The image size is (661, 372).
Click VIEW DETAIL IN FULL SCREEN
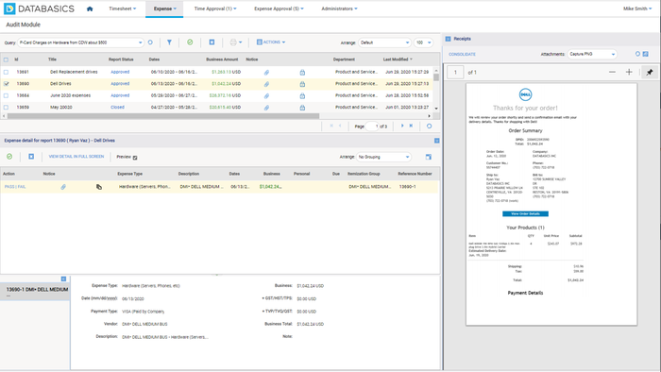pyautogui.click(x=76, y=157)
